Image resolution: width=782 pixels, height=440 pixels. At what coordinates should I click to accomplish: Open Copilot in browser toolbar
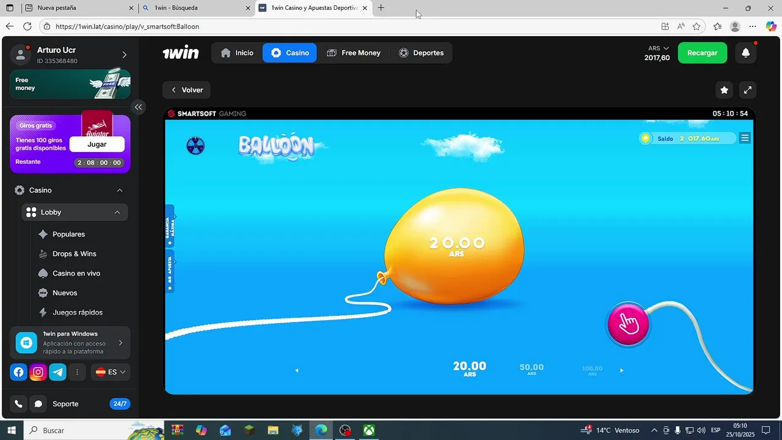tap(771, 26)
